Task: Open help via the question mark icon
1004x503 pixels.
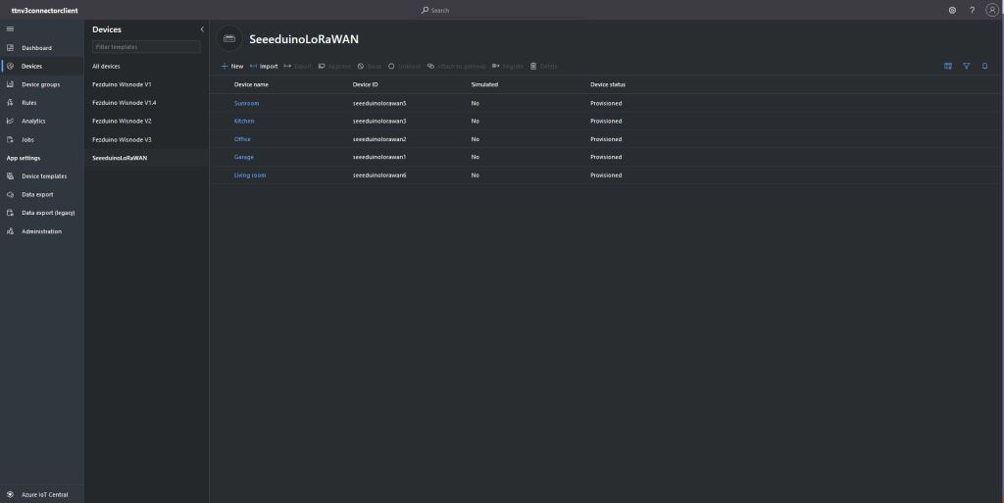Action: [972, 10]
